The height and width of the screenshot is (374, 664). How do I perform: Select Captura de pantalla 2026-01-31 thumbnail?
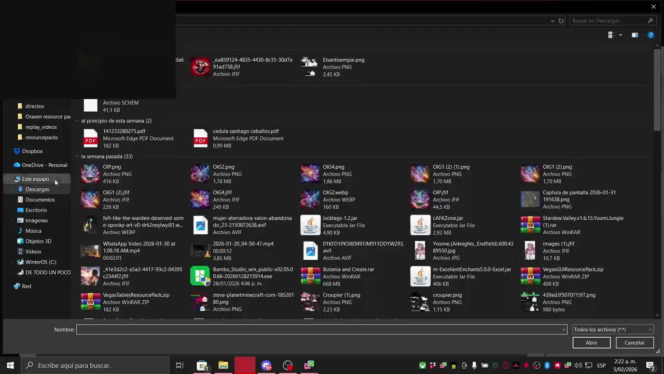coord(530,199)
